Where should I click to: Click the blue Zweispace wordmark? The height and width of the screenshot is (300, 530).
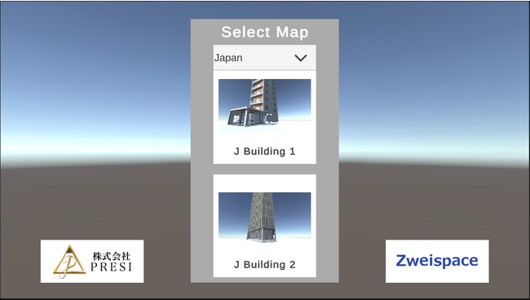click(437, 261)
